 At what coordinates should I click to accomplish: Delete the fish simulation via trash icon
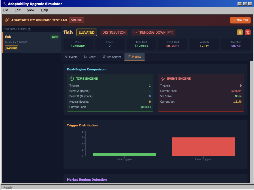coord(248,32)
